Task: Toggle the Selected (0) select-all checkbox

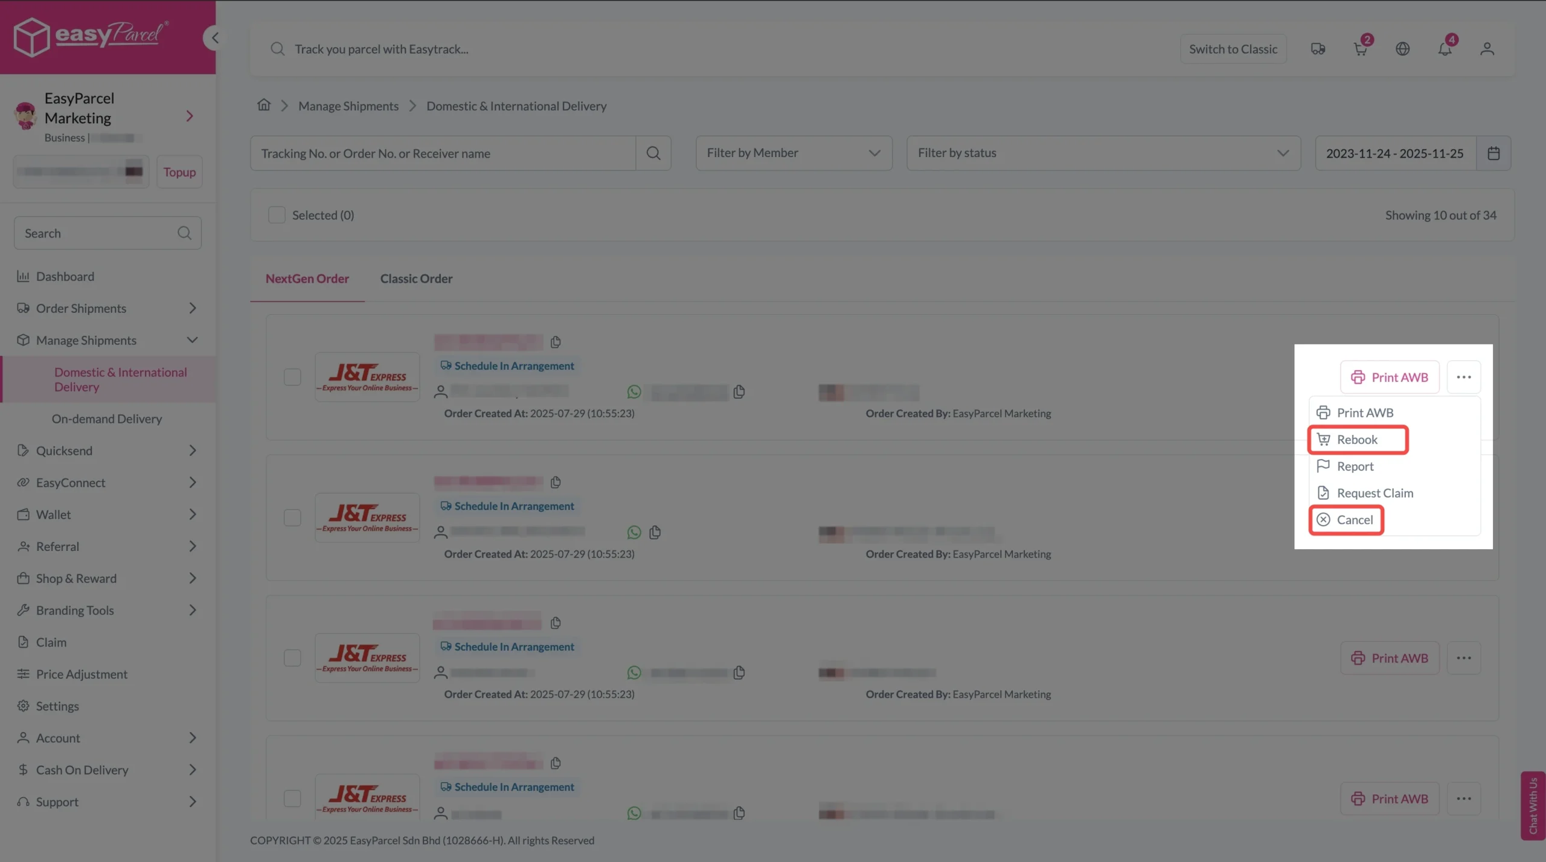Action: 277,215
